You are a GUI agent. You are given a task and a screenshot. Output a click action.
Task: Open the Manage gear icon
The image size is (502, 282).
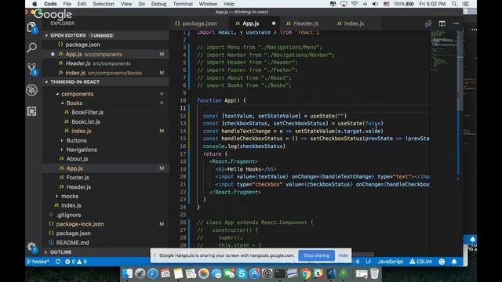(x=31, y=247)
